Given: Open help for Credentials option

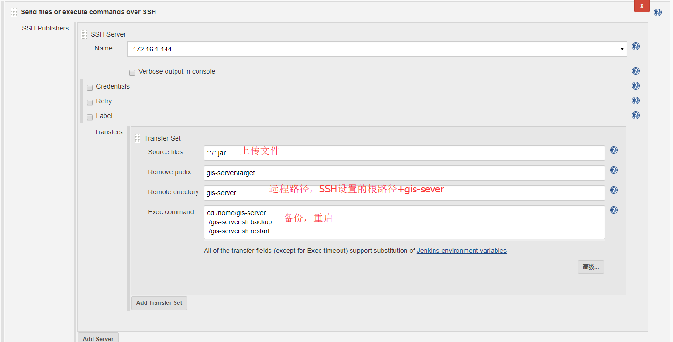Looking at the screenshot, I should [635, 86].
